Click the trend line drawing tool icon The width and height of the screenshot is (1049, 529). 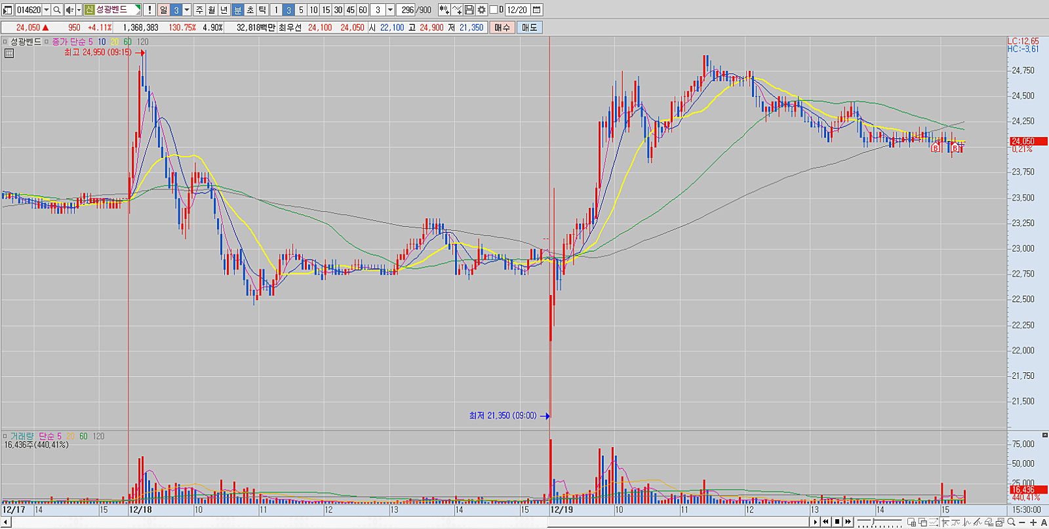pos(956,522)
